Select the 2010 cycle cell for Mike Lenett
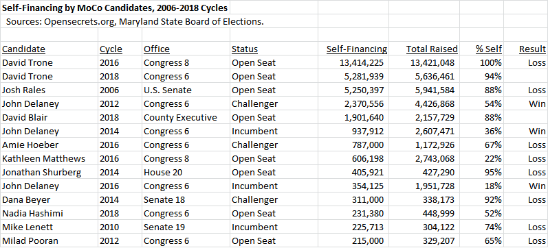 pyautogui.click(x=120, y=227)
